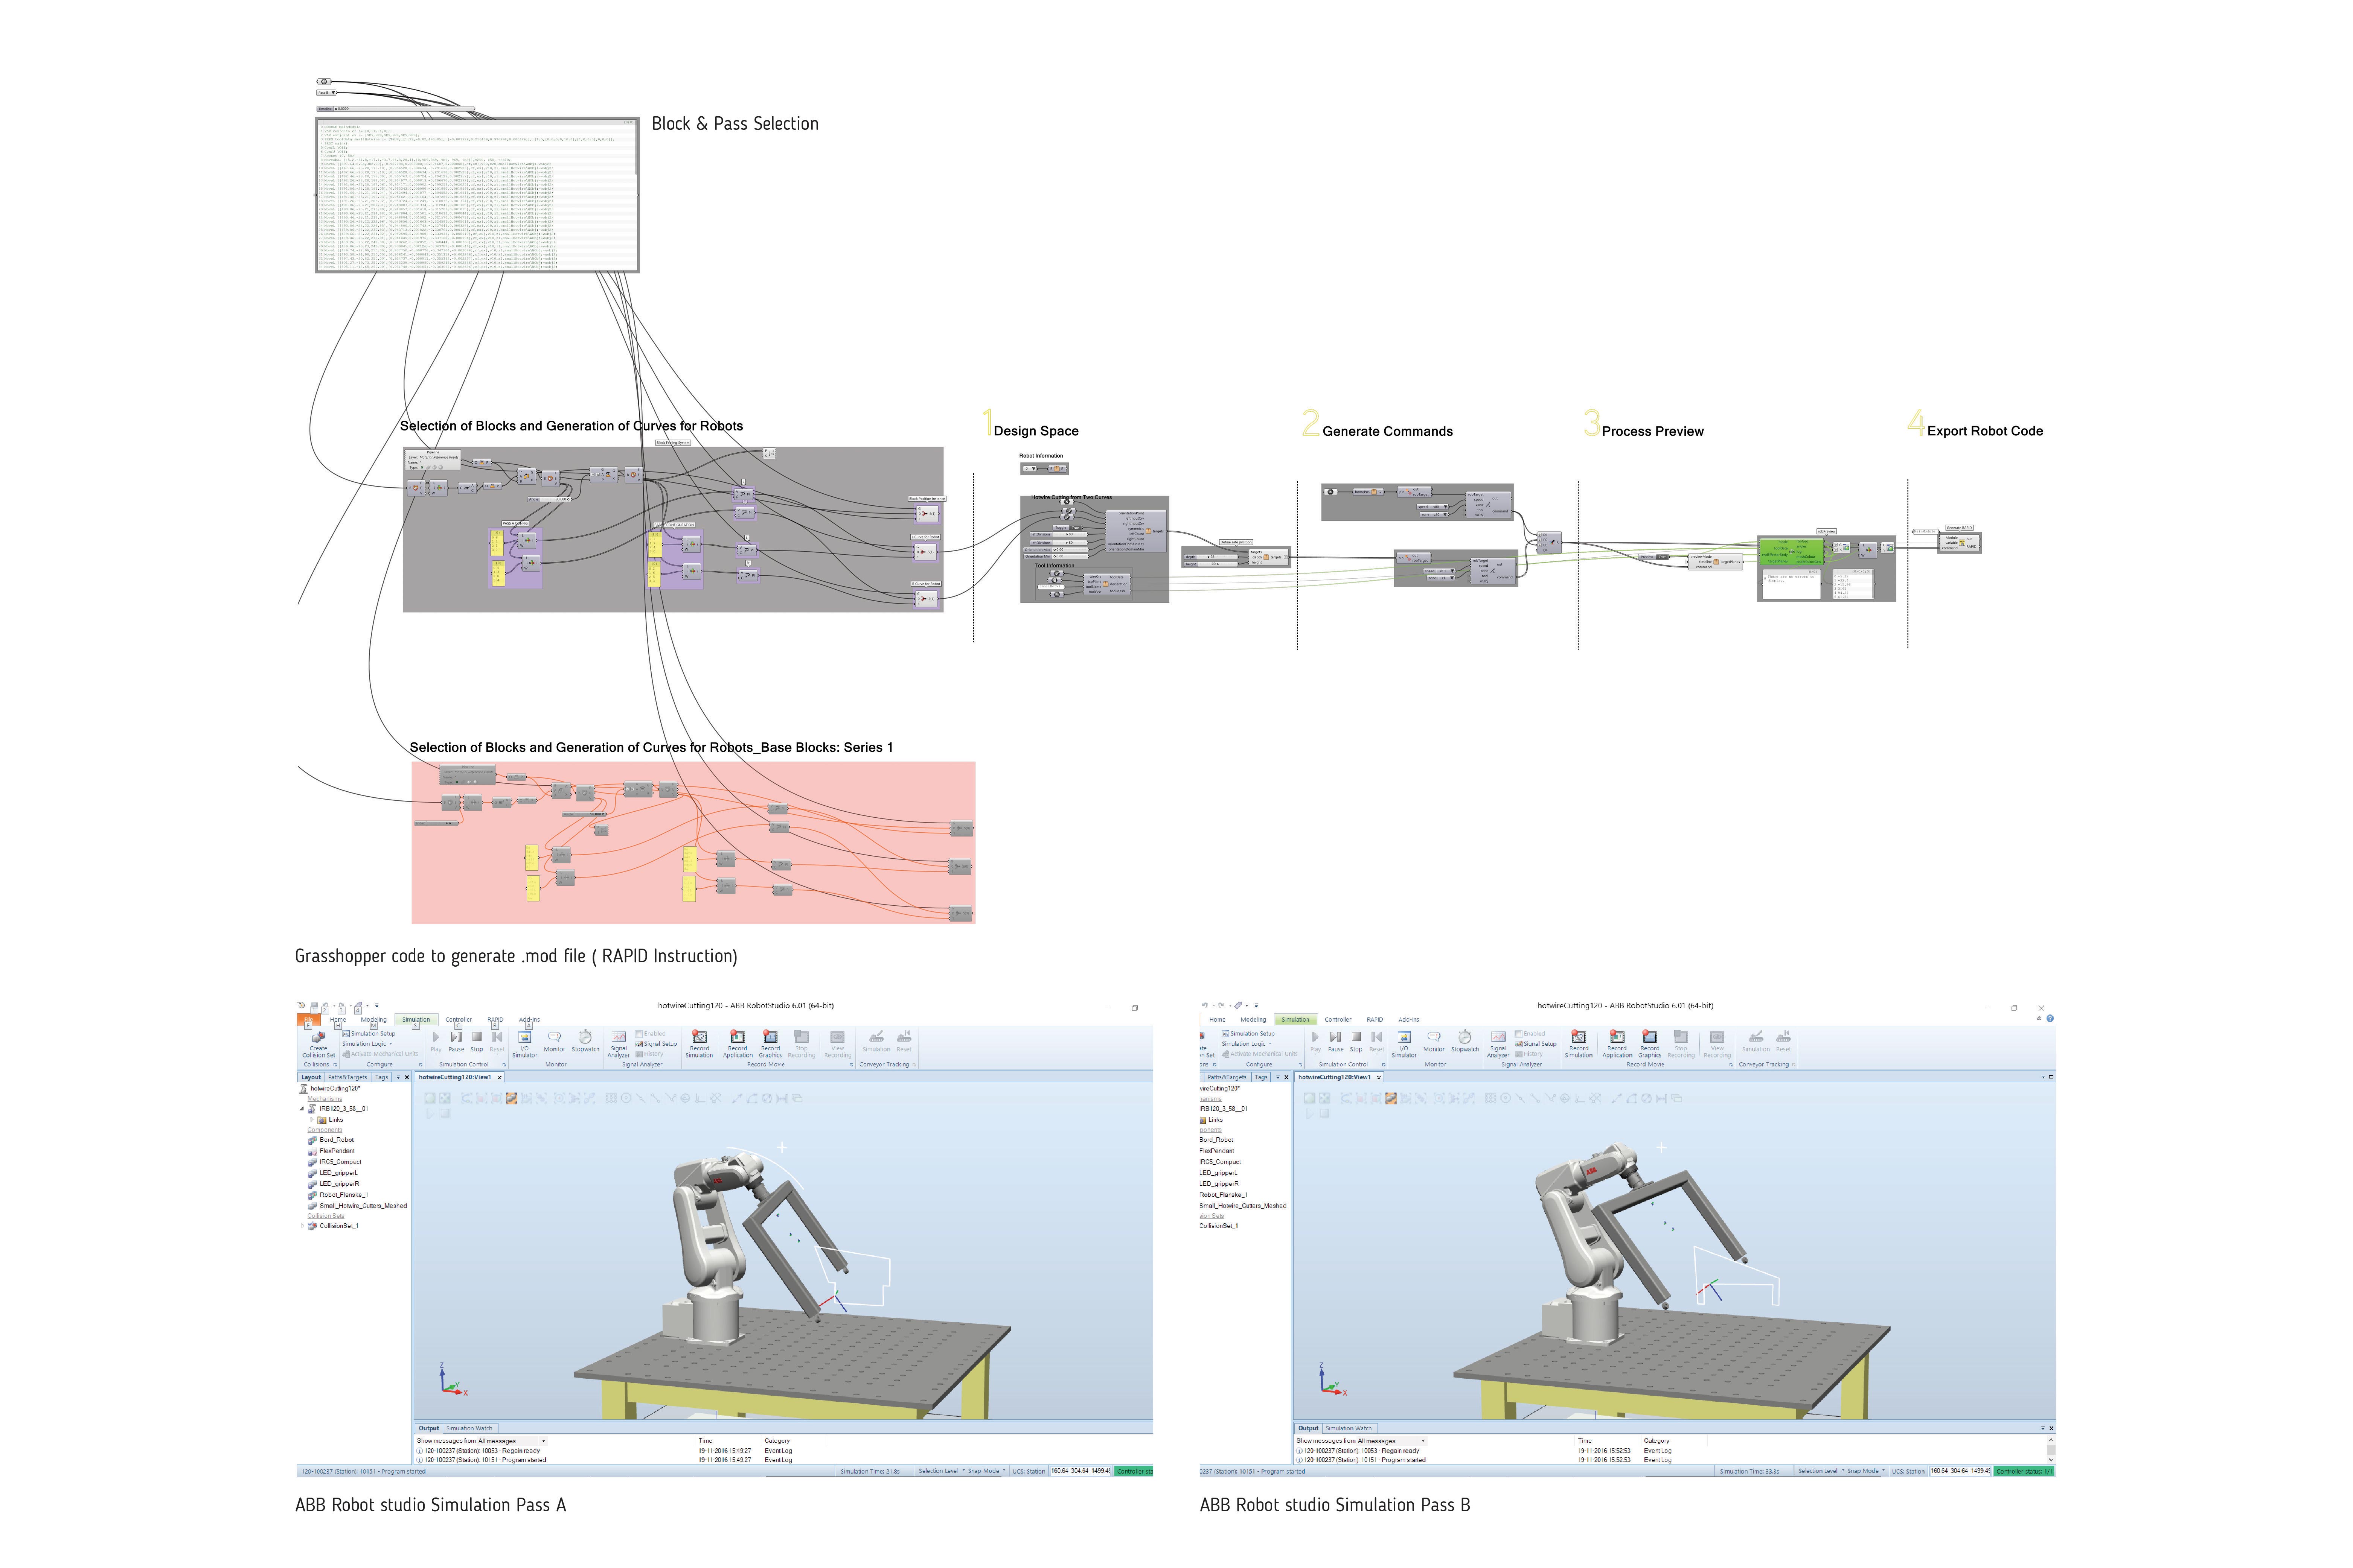Open Tags panel tab in Pass B window

tap(1262, 1077)
